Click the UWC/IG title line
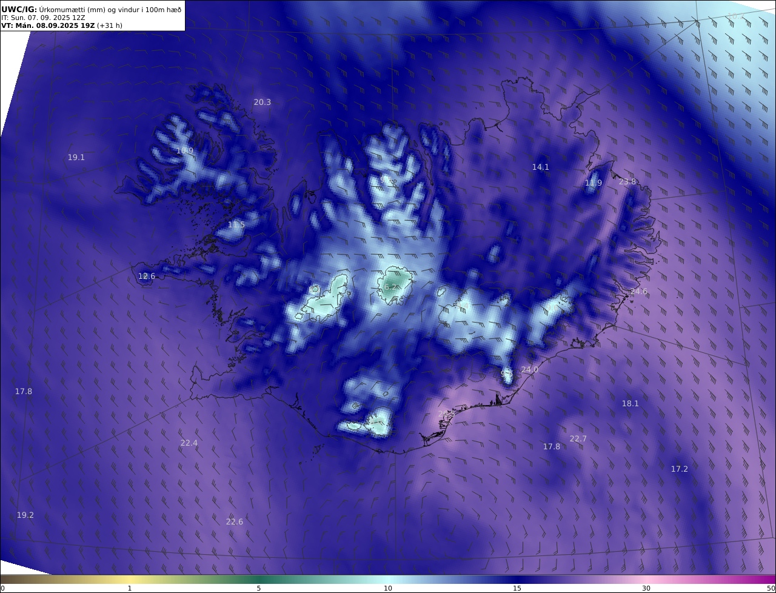Image resolution: width=776 pixels, height=593 pixels. pos(91,9)
